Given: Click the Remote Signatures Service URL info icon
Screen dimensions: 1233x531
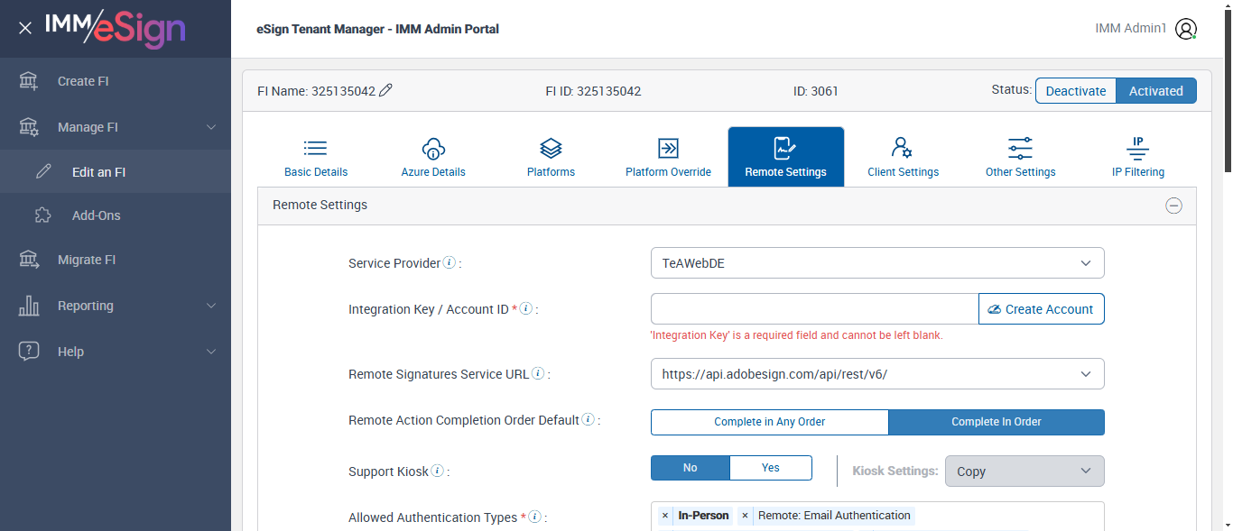Looking at the screenshot, I should (x=538, y=373).
